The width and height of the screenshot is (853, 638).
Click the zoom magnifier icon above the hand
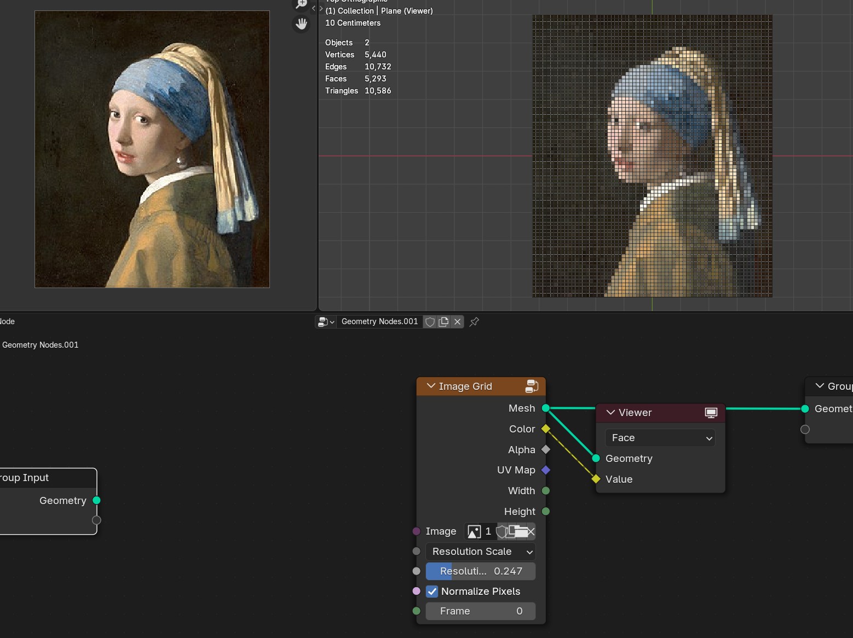tap(301, 4)
